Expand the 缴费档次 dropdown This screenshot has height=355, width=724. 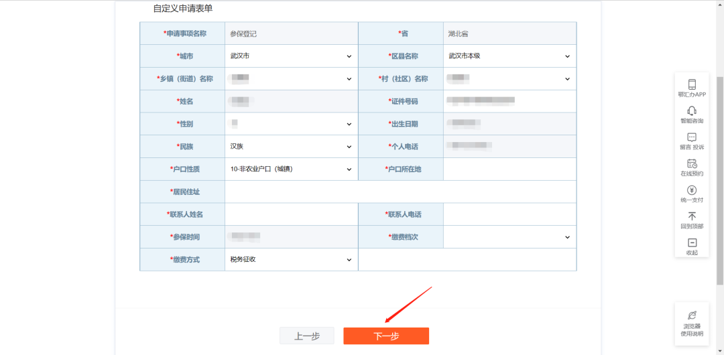[509, 237]
